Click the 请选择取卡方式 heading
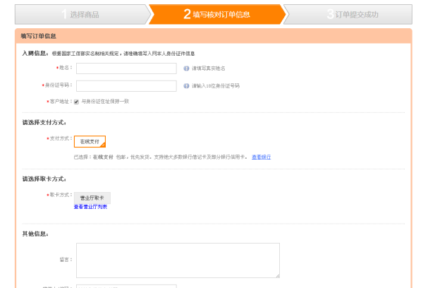423x288 pixels. [x=44, y=179]
